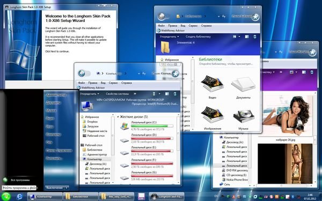Click Выполнить... in the Start menu
322x201 pixels.
pyautogui.click(x=54, y=158)
